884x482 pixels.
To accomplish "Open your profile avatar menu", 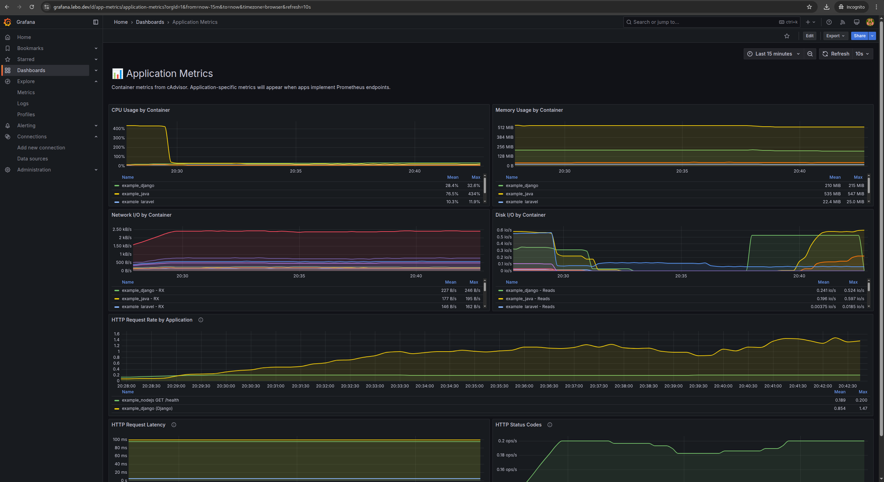I will pyautogui.click(x=870, y=22).
